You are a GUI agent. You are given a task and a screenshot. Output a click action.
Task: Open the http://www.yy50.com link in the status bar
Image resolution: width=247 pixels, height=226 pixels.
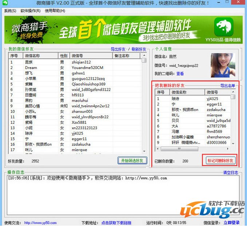[x=40, y=223]
